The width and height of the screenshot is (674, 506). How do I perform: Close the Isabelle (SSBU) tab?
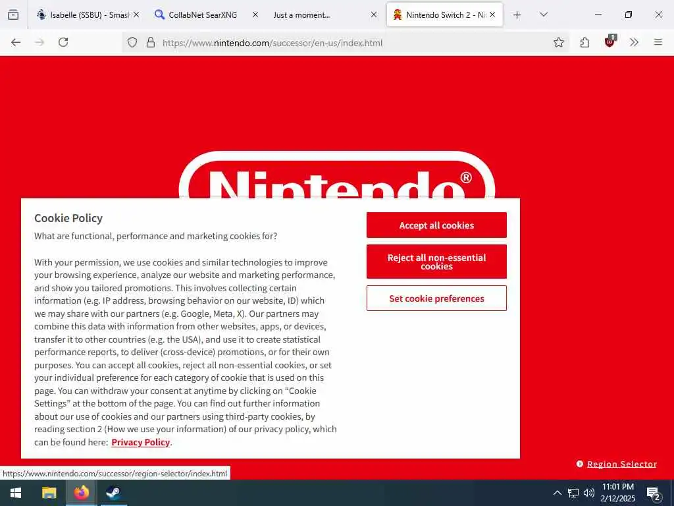click(x=136, y=14)
